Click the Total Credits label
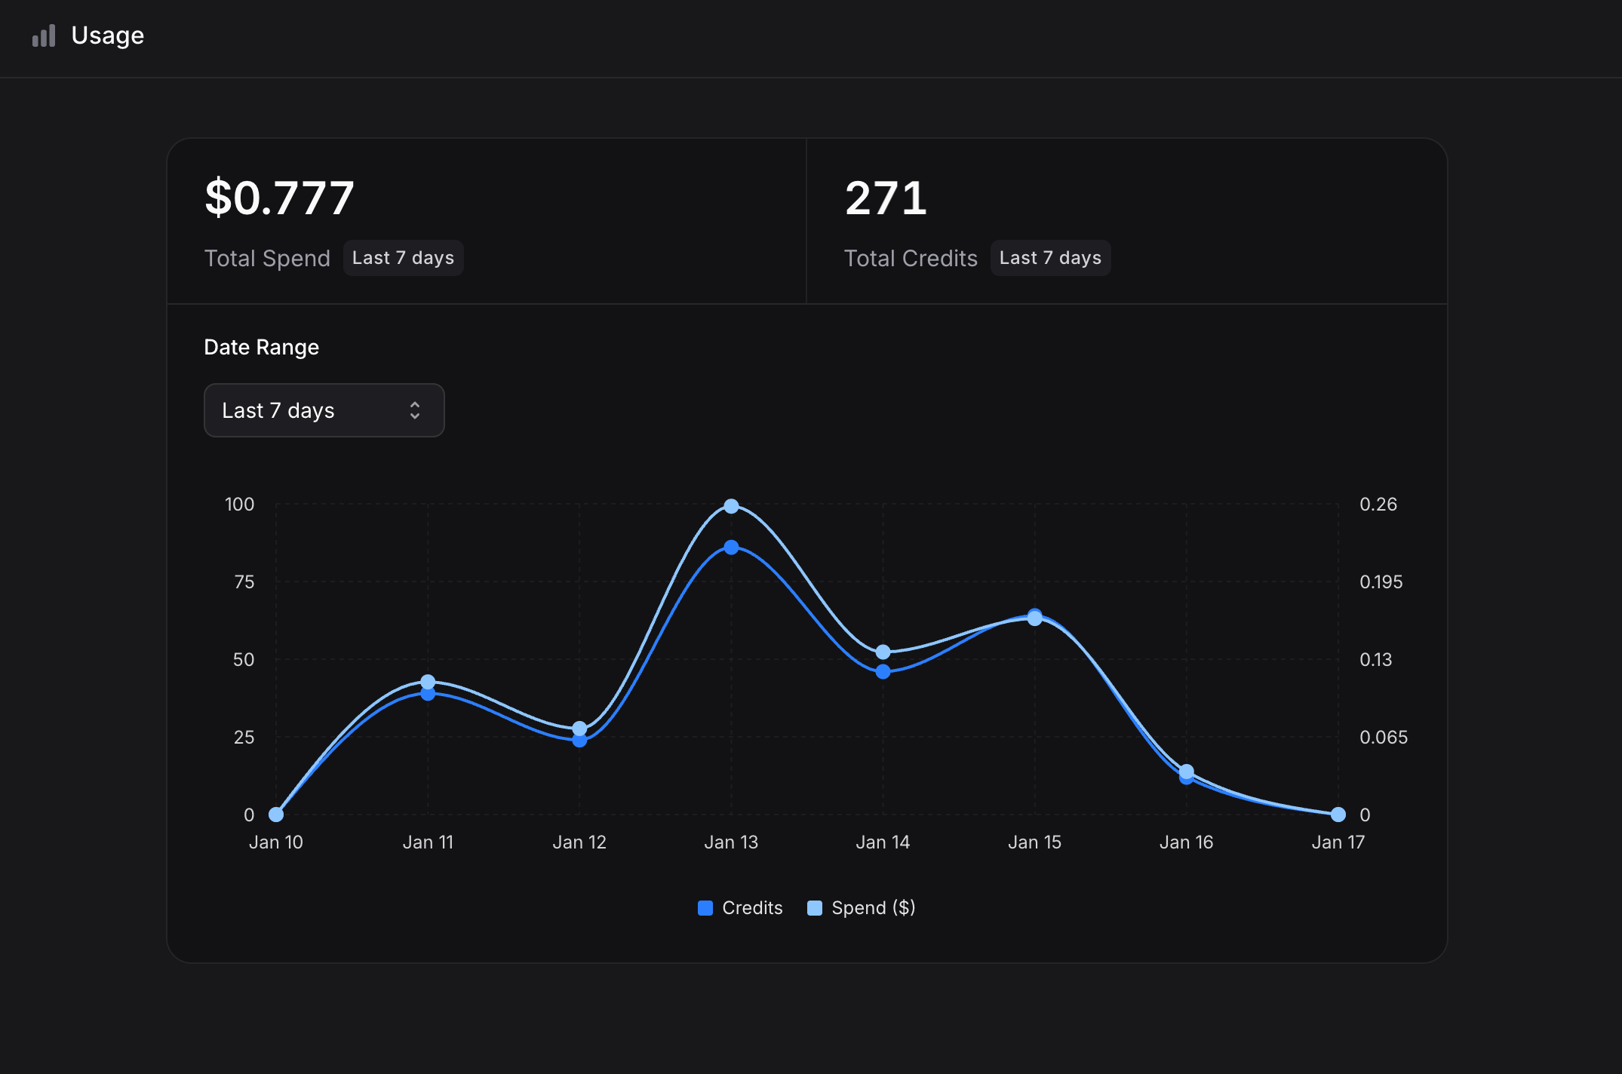 911,257
